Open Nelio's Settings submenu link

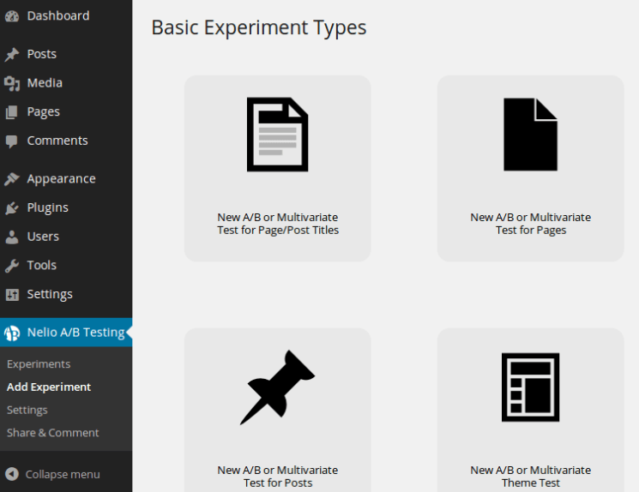[27, 410]
